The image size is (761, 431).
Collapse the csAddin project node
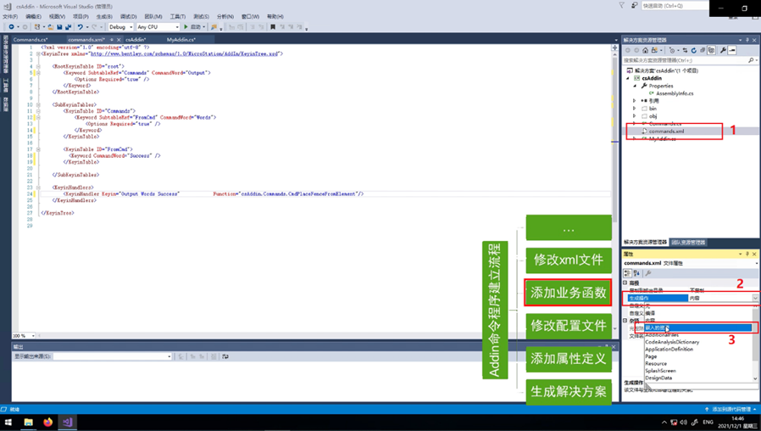(x=628, y=78)
